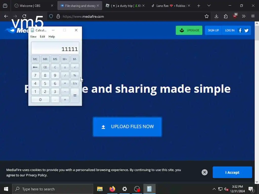Click the SIGN UP button

213,30
